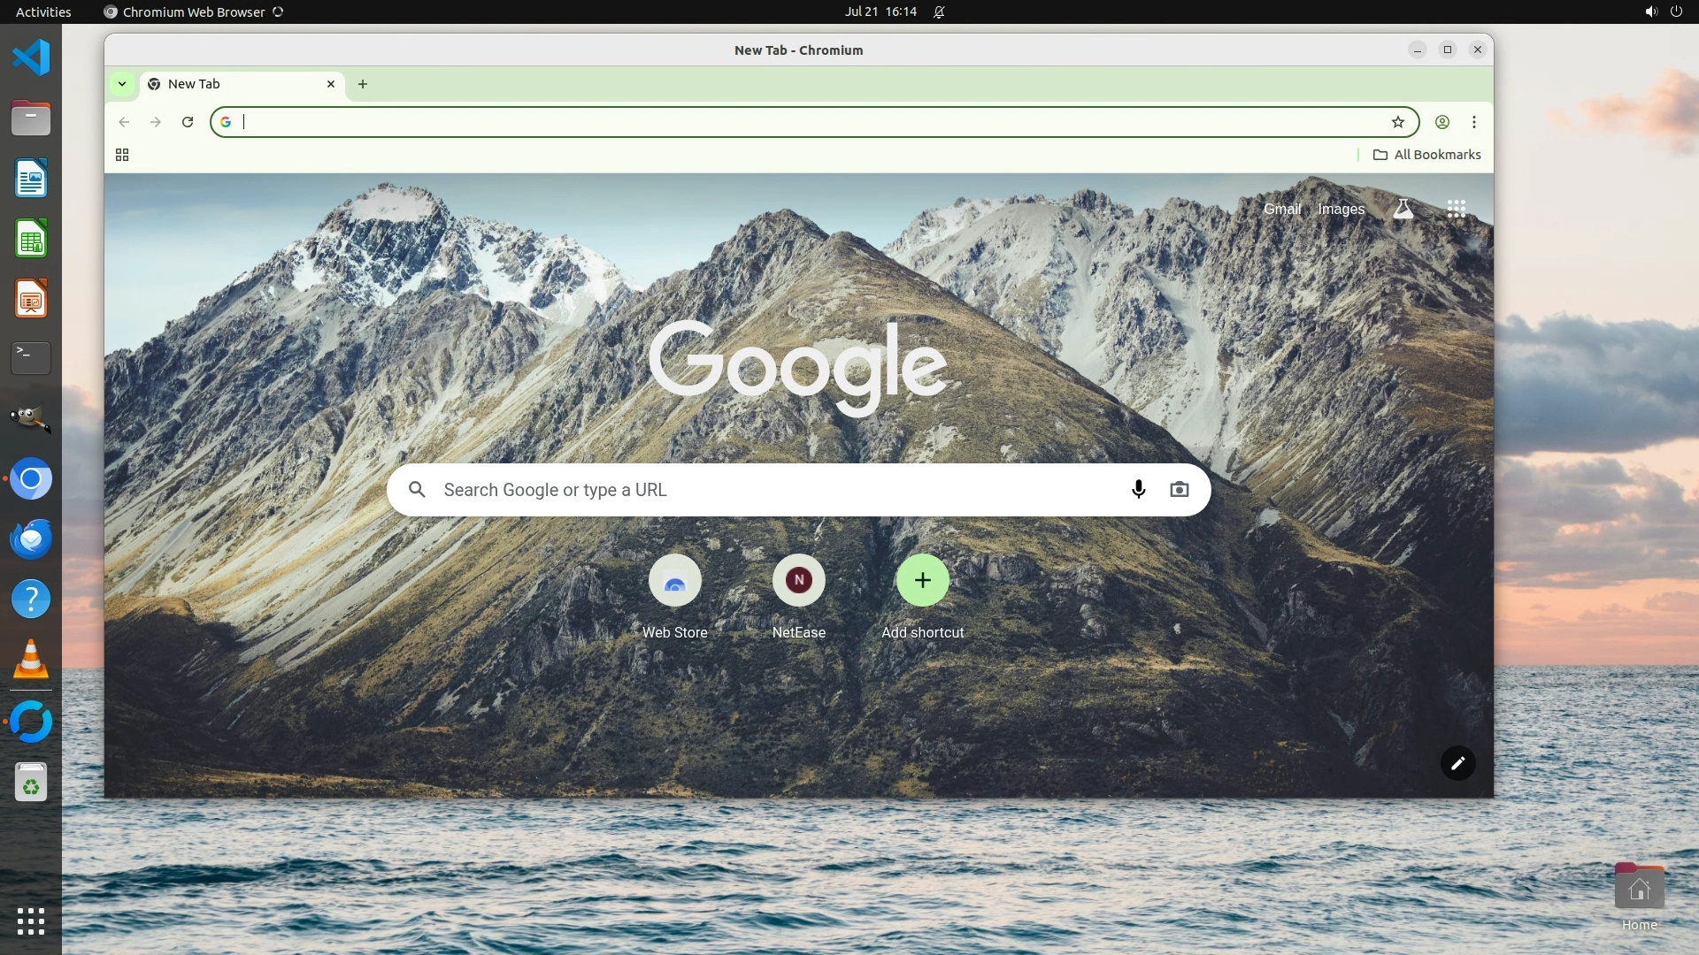
Task: Expand the tab search dropdown arrow
Action: point(122,84)
